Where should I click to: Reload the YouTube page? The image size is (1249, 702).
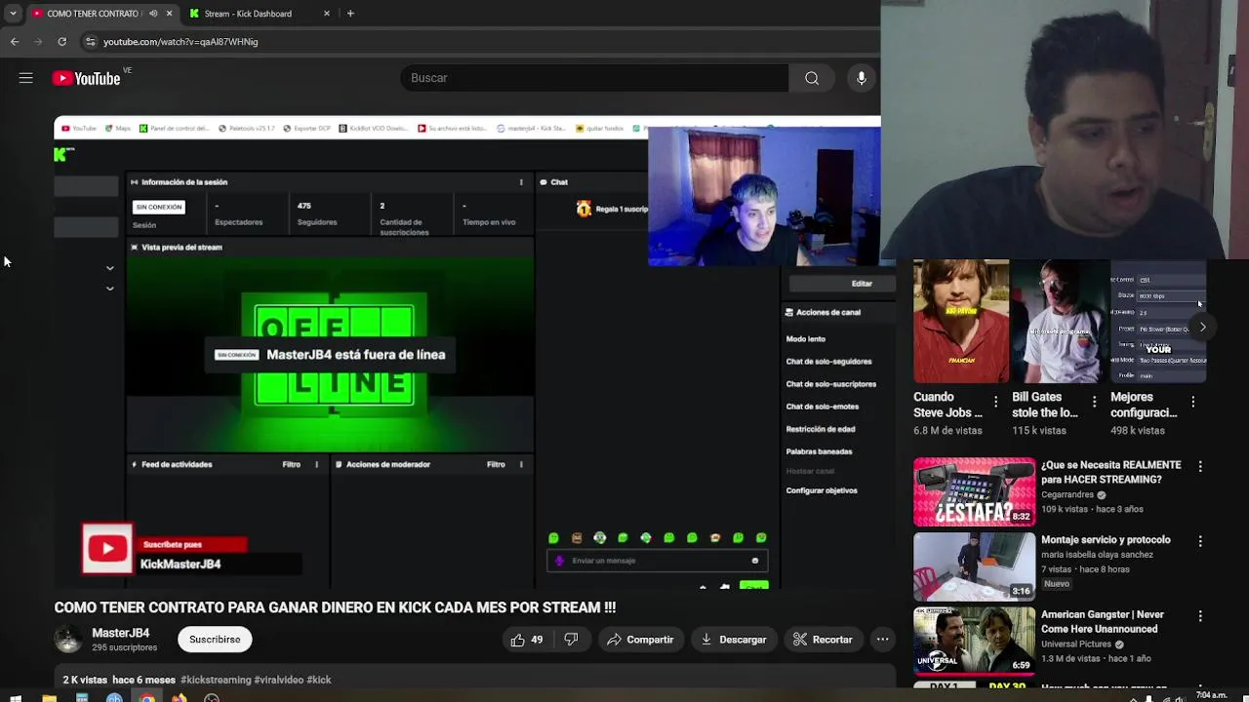click(61, 42)
